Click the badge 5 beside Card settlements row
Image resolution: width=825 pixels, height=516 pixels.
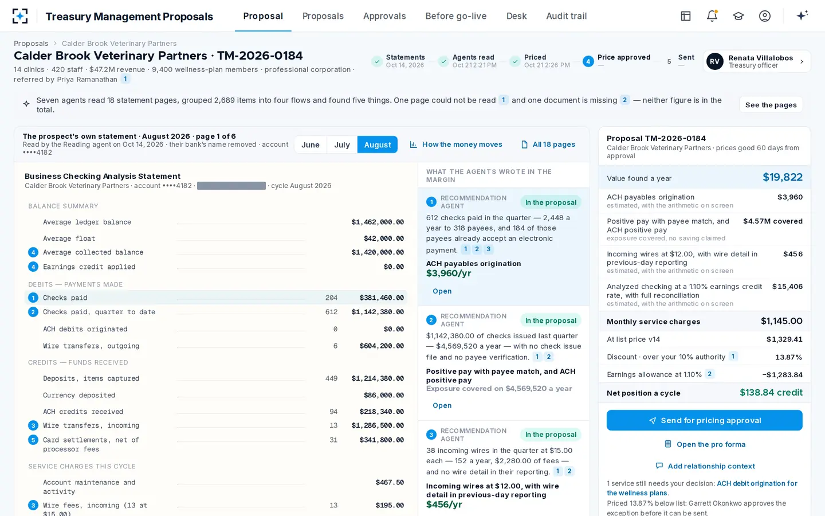click(33, 440)
